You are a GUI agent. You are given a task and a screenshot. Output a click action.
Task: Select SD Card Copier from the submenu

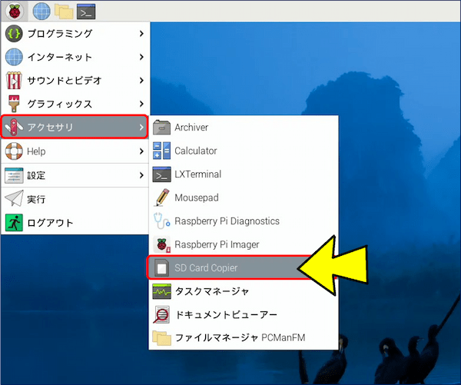[x=205, y=268]
